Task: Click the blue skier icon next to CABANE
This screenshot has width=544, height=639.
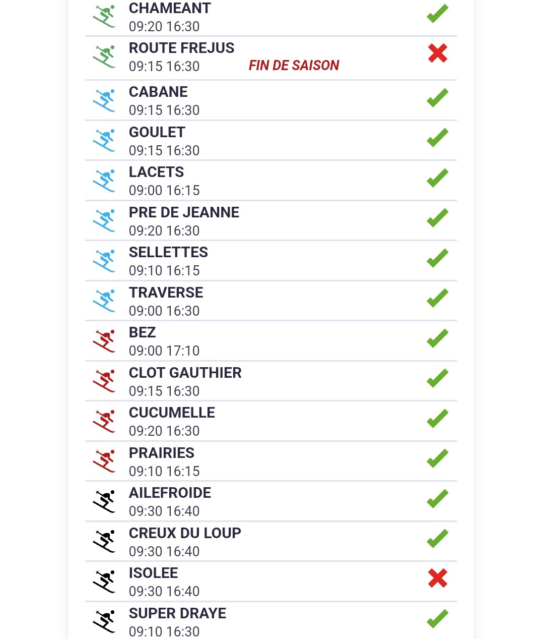Action: coord(104,100)
